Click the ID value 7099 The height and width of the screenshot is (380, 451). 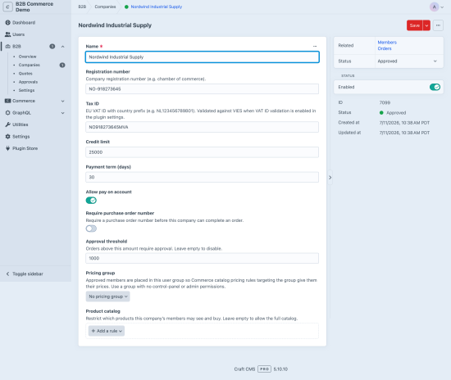tap(385, 102)
